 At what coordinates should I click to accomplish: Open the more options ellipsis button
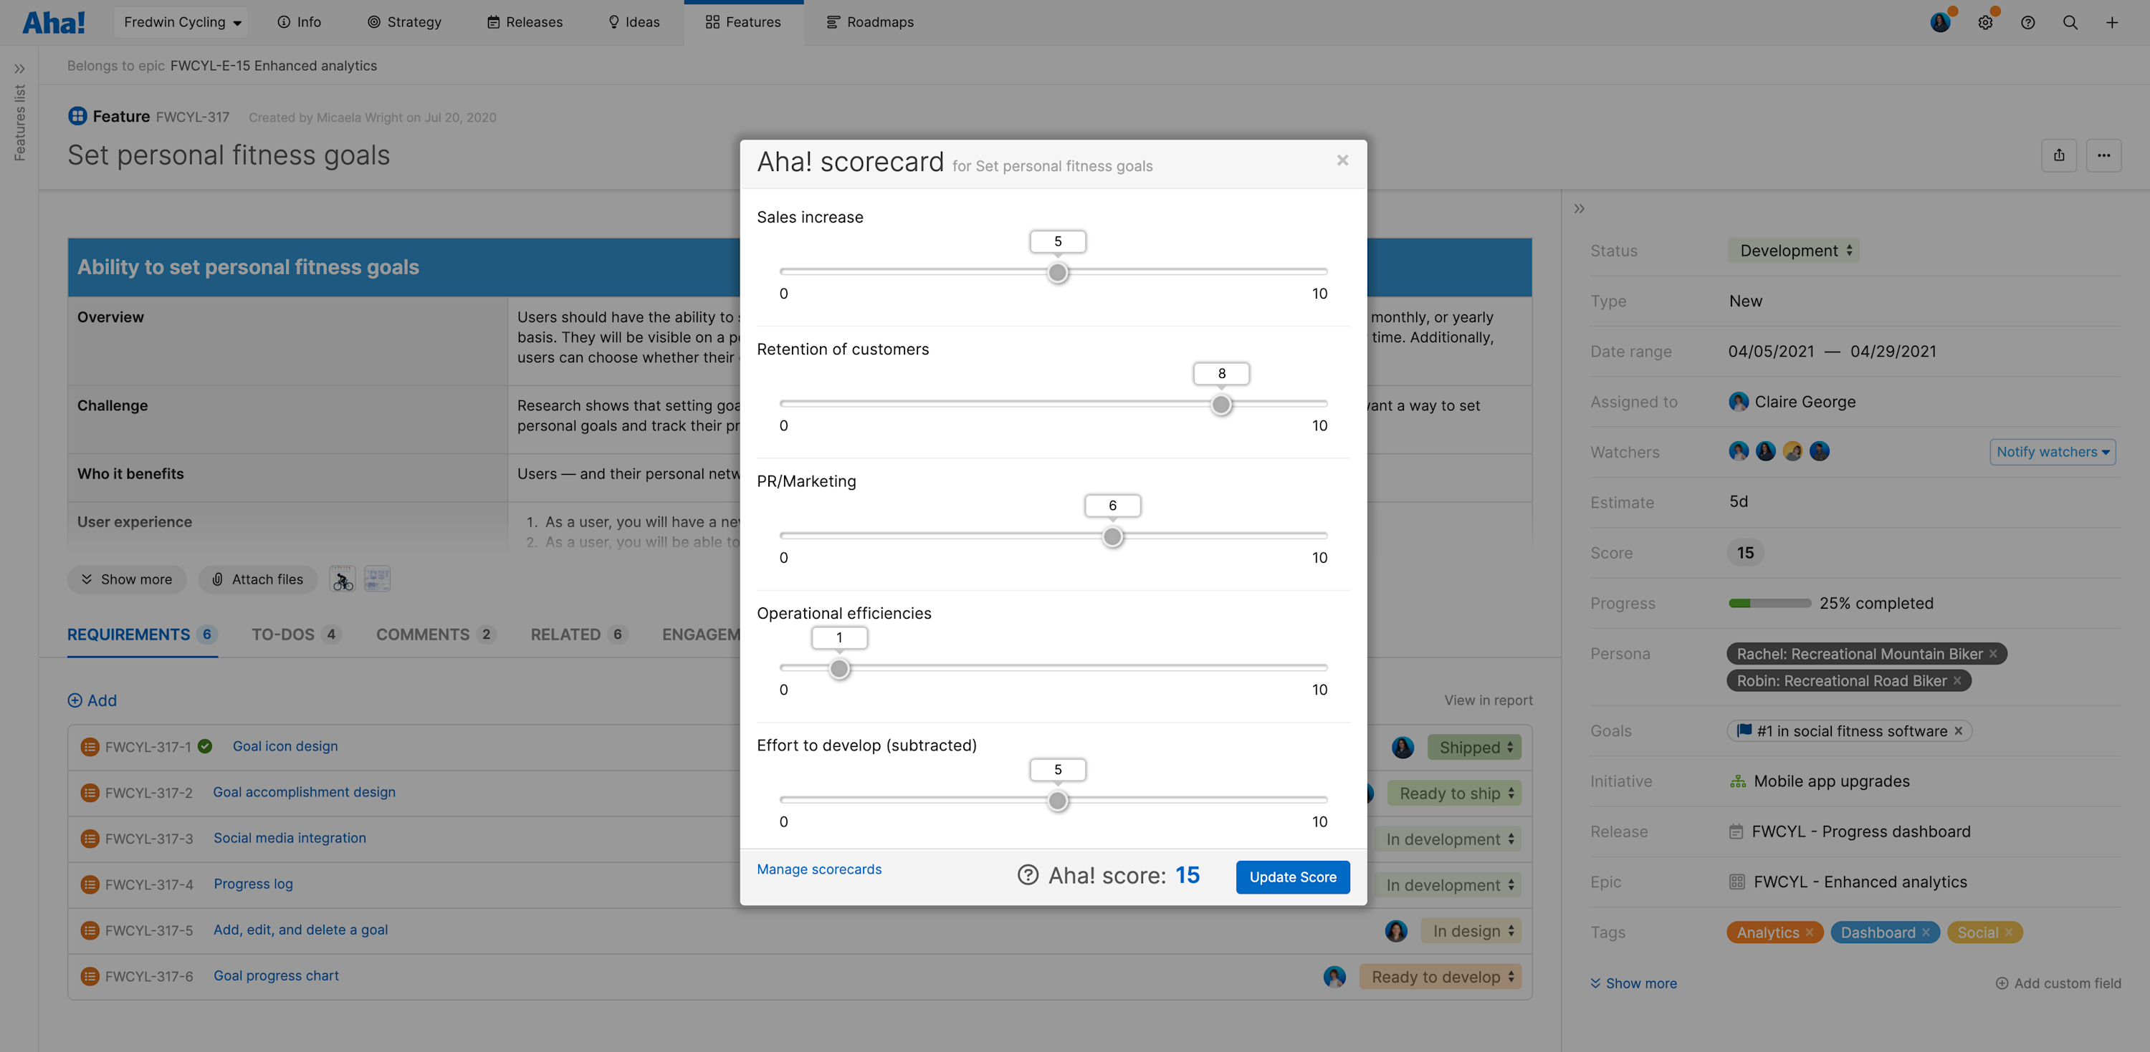[2104, 155]
